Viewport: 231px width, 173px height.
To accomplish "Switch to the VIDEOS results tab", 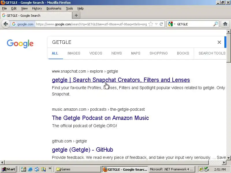I will (96, 53).
